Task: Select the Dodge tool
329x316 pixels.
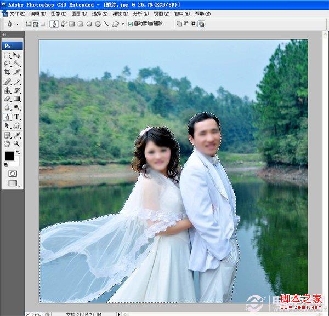Action: tap(17, 107)
